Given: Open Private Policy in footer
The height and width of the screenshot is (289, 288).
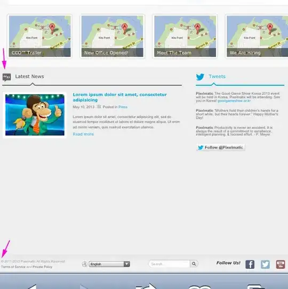Looking at the screenshot, I should coord(42,267).
